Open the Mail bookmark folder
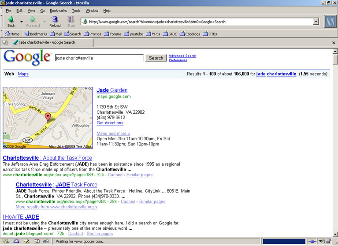This screenshot has width=338, height=246. [56, 34]
